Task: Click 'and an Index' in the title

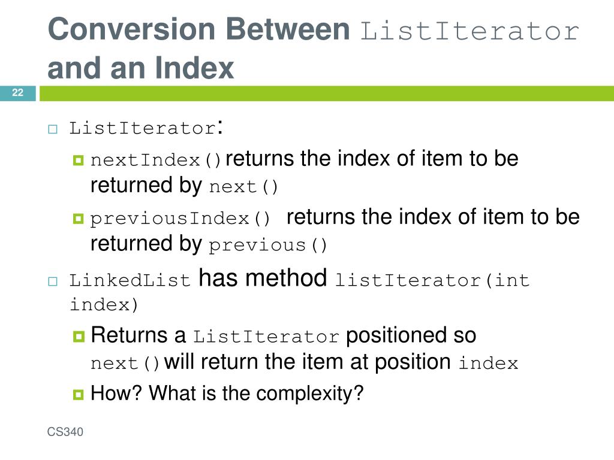Action: coord(140,68)
